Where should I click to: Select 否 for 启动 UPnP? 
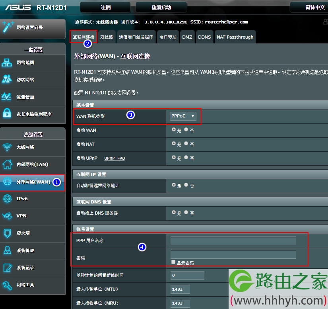(x=186, y=157)
